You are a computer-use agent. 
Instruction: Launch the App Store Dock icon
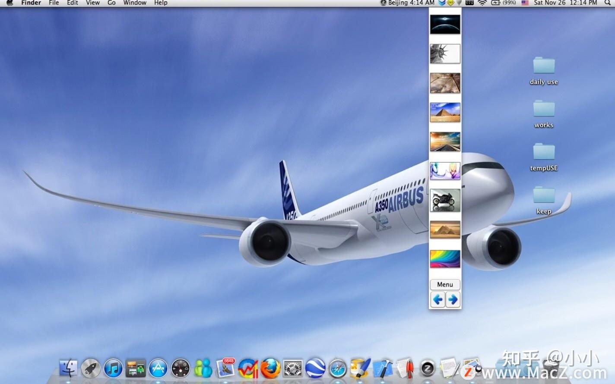point(158,368)
